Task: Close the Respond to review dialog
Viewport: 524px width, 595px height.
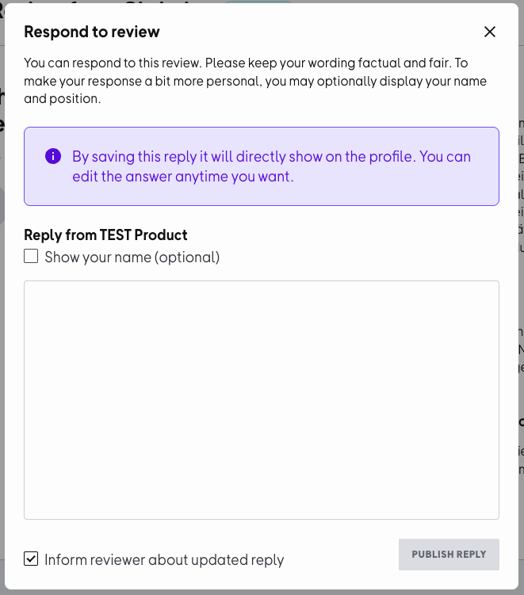Action: 490,32
